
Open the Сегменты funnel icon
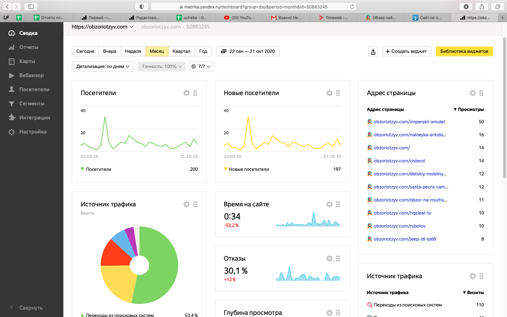point(12,104)
